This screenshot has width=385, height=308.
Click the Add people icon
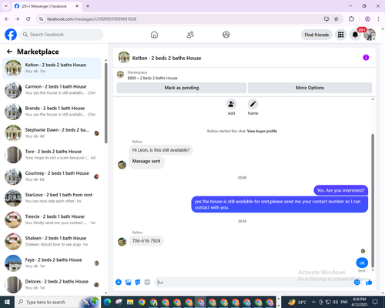click(231, 104)
